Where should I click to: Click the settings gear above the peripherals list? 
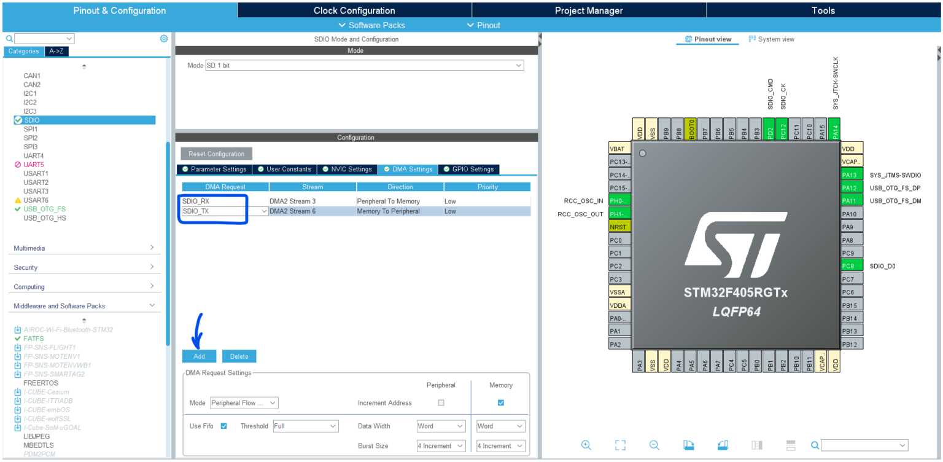(163, 38)
